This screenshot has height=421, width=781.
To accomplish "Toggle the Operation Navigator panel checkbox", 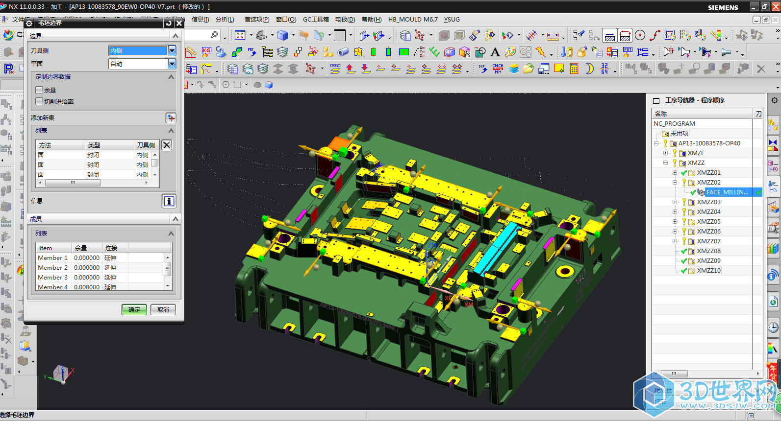I will tap(656, 100).
